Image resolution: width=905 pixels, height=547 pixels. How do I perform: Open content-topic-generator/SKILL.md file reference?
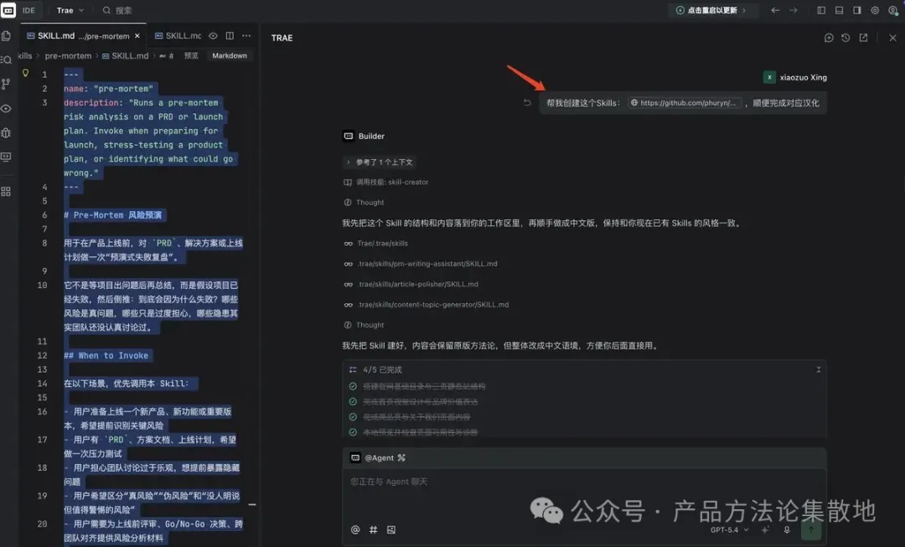pos(427,305)
